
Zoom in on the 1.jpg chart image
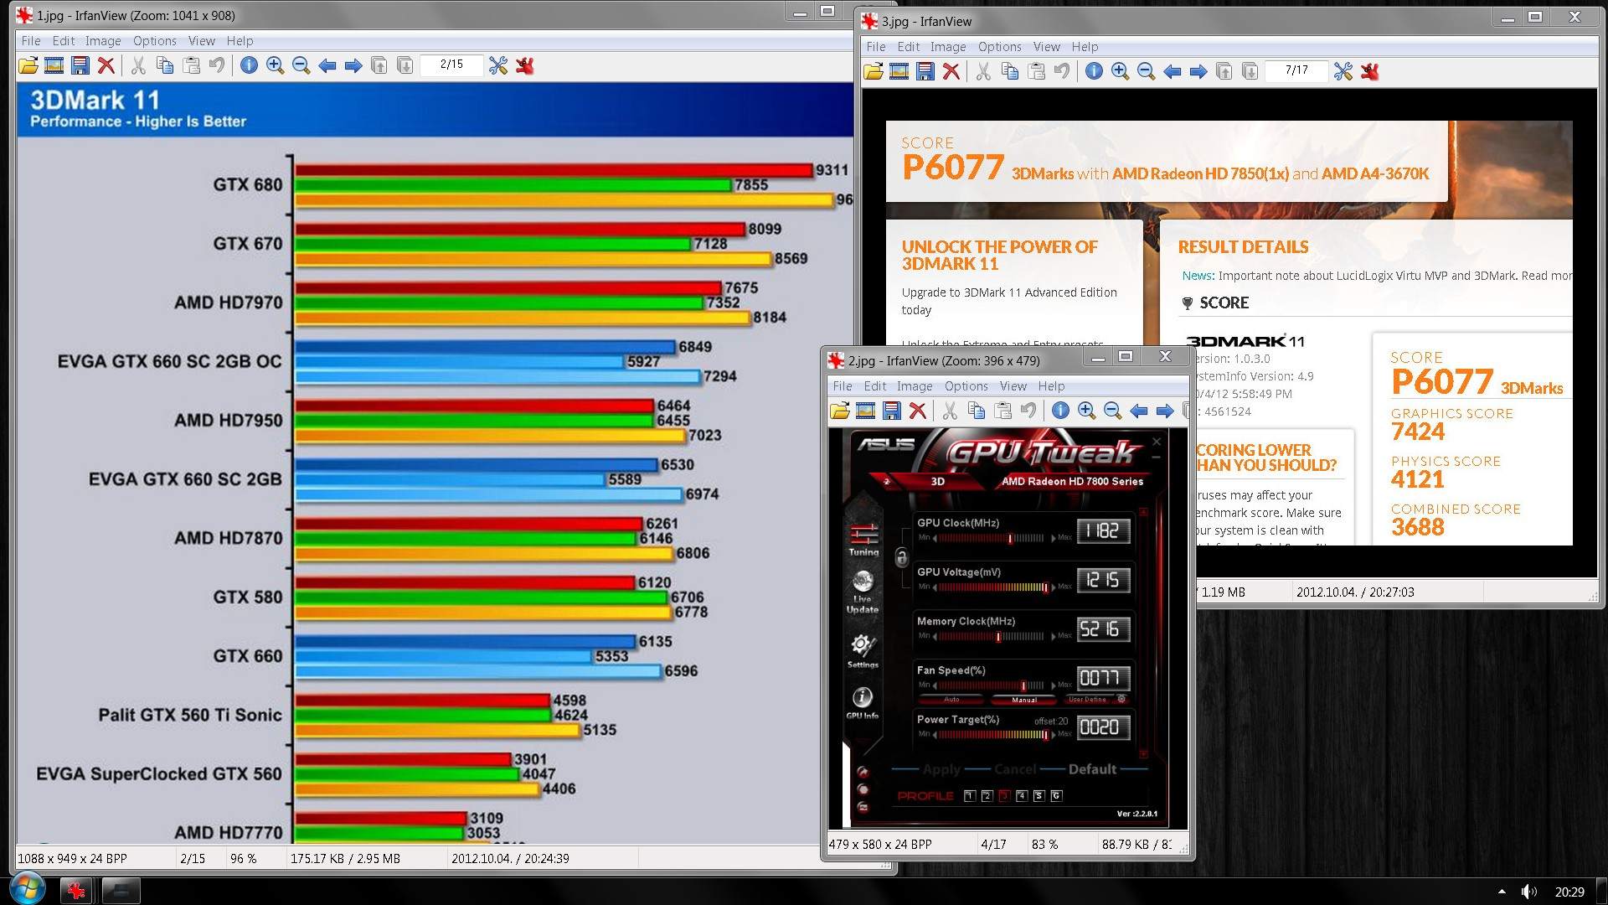pyautogui.click(x=275, y=65)
